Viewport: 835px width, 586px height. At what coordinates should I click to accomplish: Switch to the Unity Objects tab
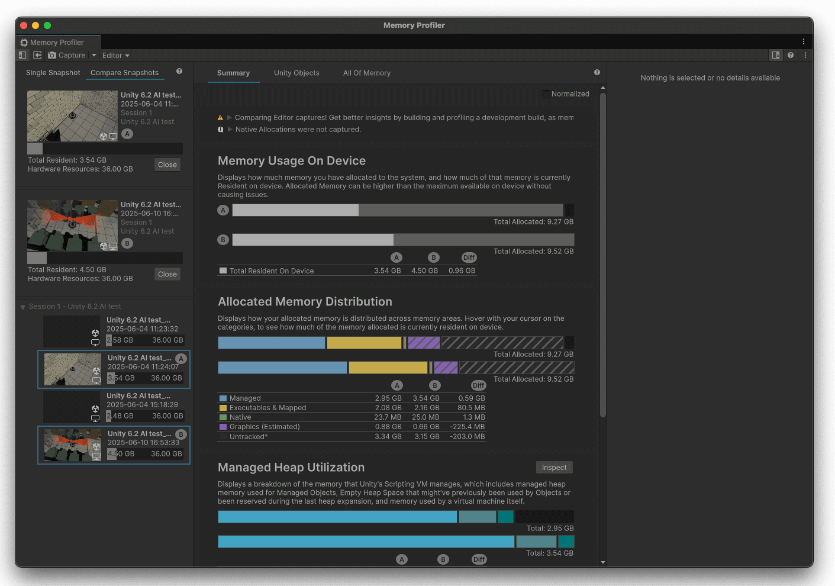[x=296, y=73]
